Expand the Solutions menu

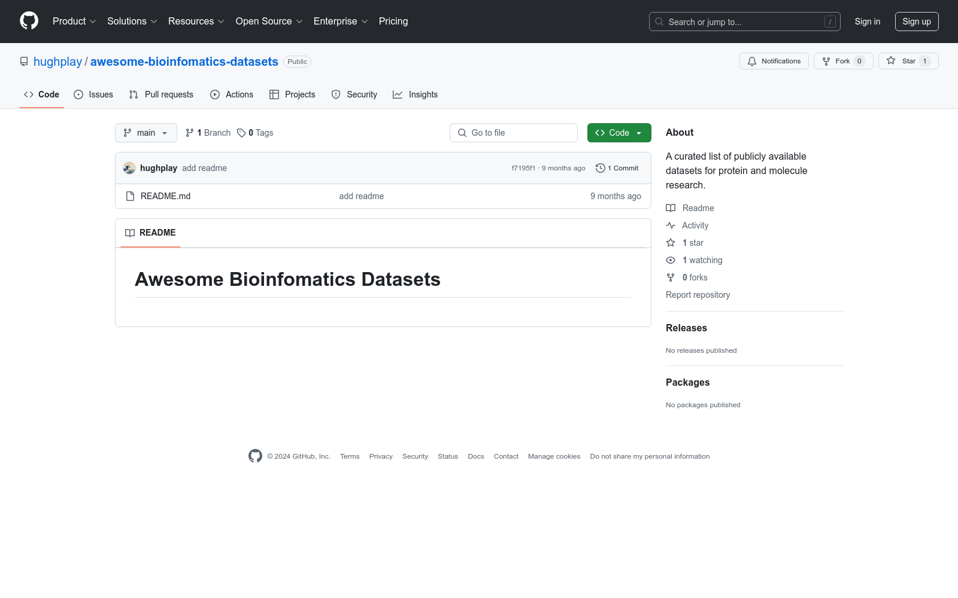132,21
